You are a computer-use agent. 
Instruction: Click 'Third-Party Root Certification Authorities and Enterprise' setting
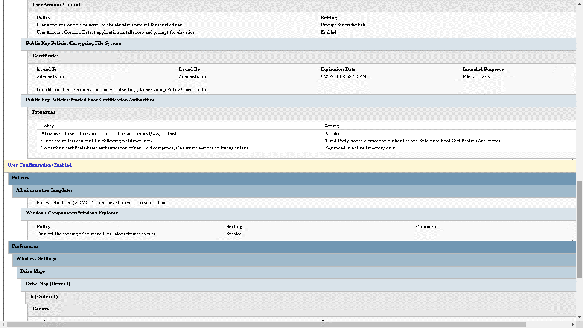pyautogui.click(x=412, y=141)
